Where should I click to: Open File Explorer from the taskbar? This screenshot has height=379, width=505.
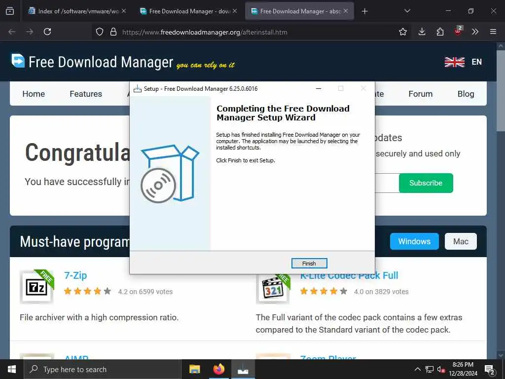coord(194,369)
